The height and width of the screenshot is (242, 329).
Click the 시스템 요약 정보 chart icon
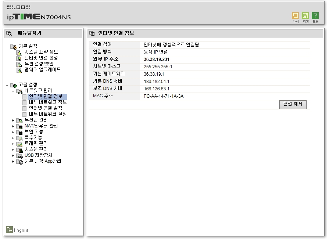(19, 53)
